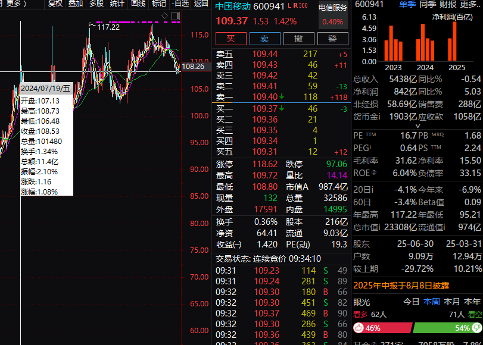Click the 买五 109.31 bid row

click(x=282, y=152)
